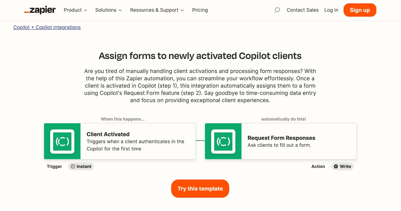Select the Instant trigger badge
Screen dimensions: 401x211
click(81, 166)
